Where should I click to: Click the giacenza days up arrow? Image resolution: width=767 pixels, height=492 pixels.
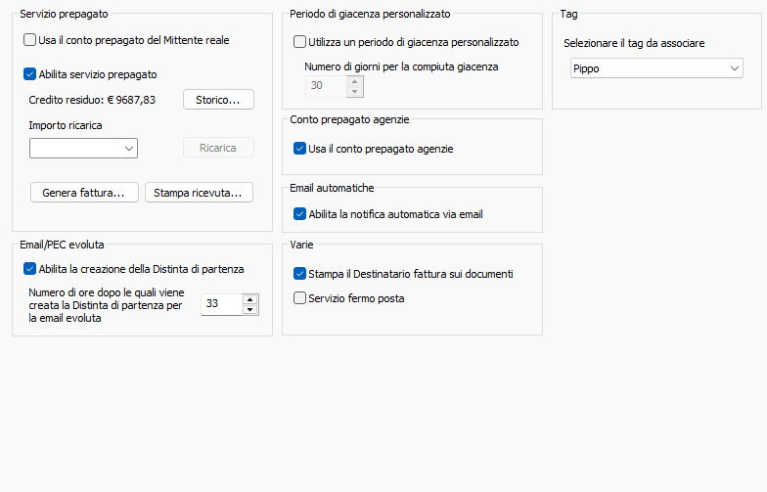[x=354, y=81]
